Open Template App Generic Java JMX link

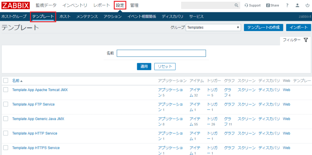click(38, 119)
